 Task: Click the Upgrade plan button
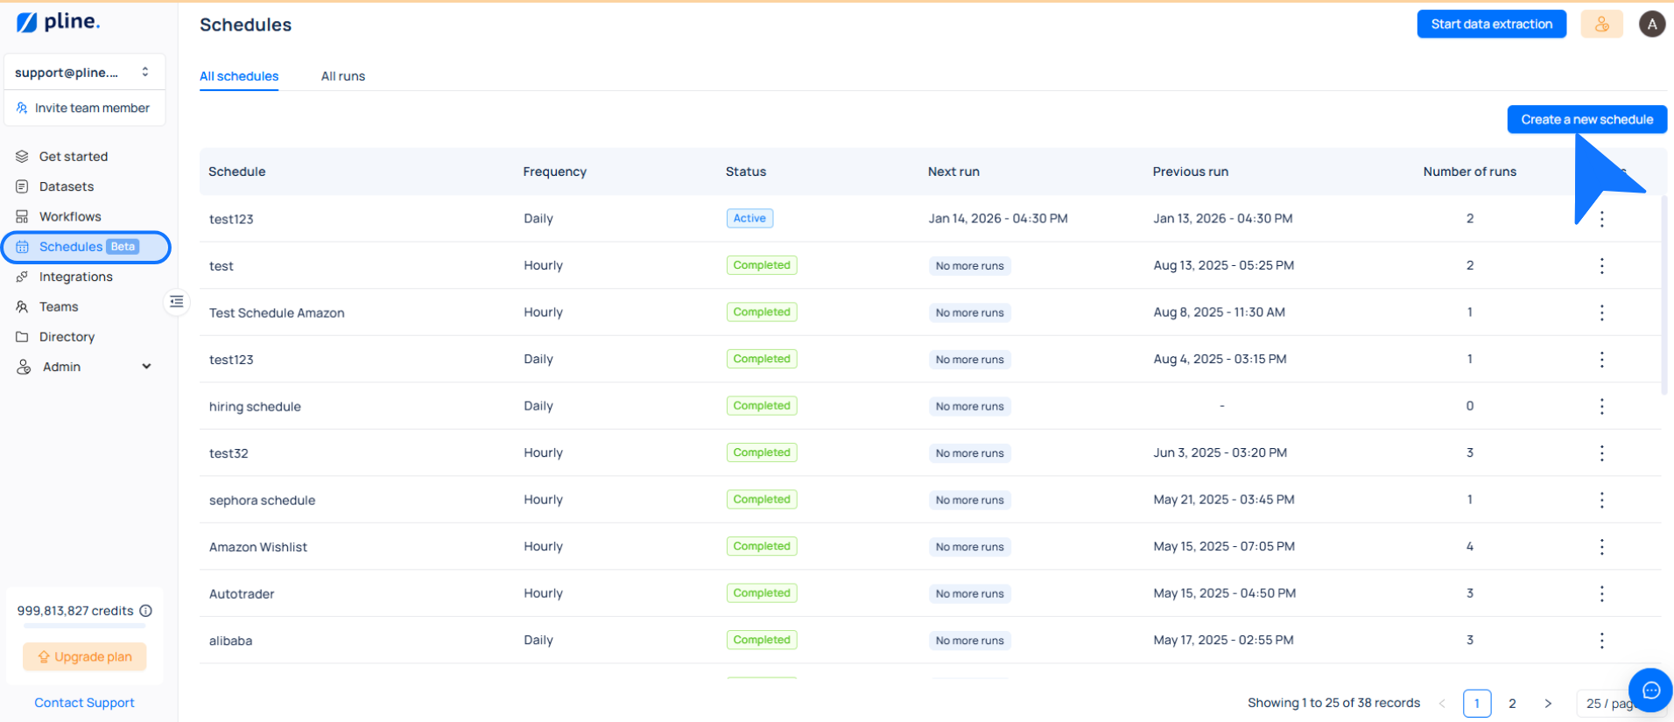coord(85,657)
